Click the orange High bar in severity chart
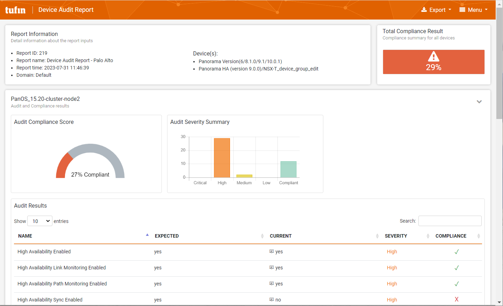Screen dimensions: 503x306 click(222, 158)
